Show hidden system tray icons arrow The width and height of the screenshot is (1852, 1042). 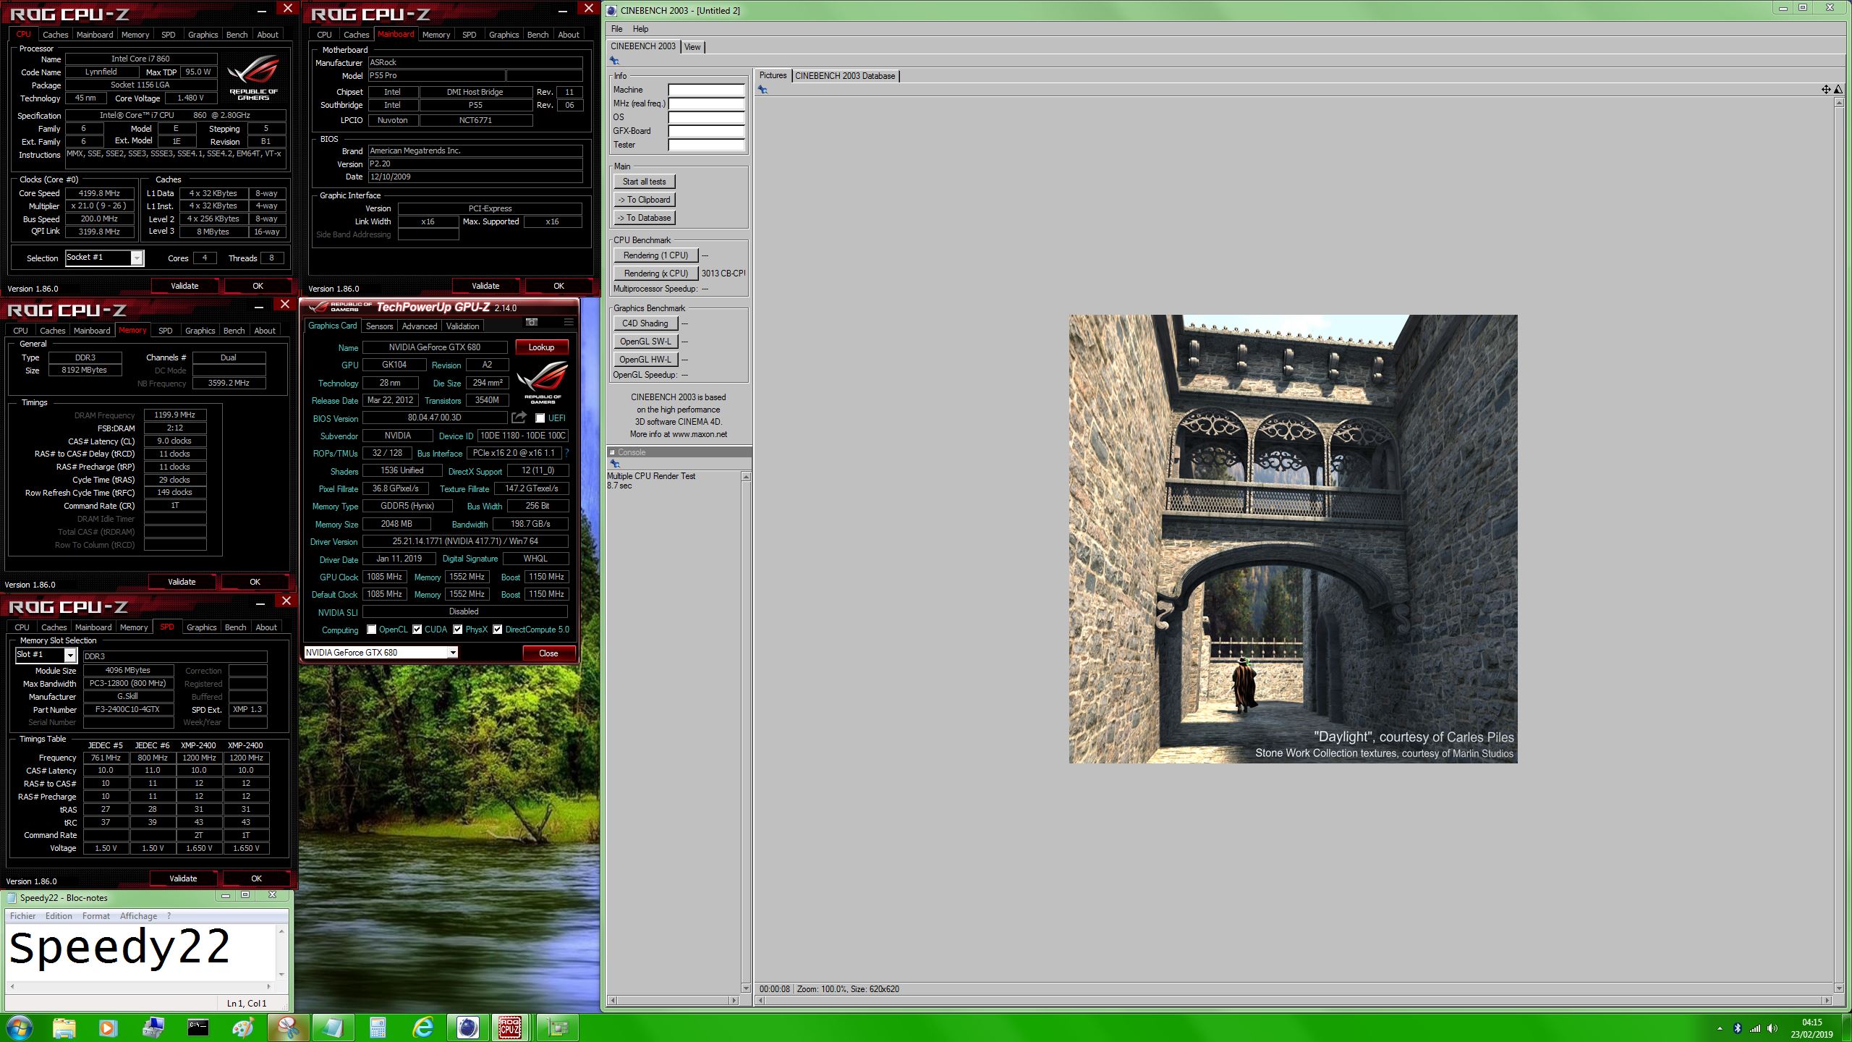pyautogui.click(x=1720, y=1028)
